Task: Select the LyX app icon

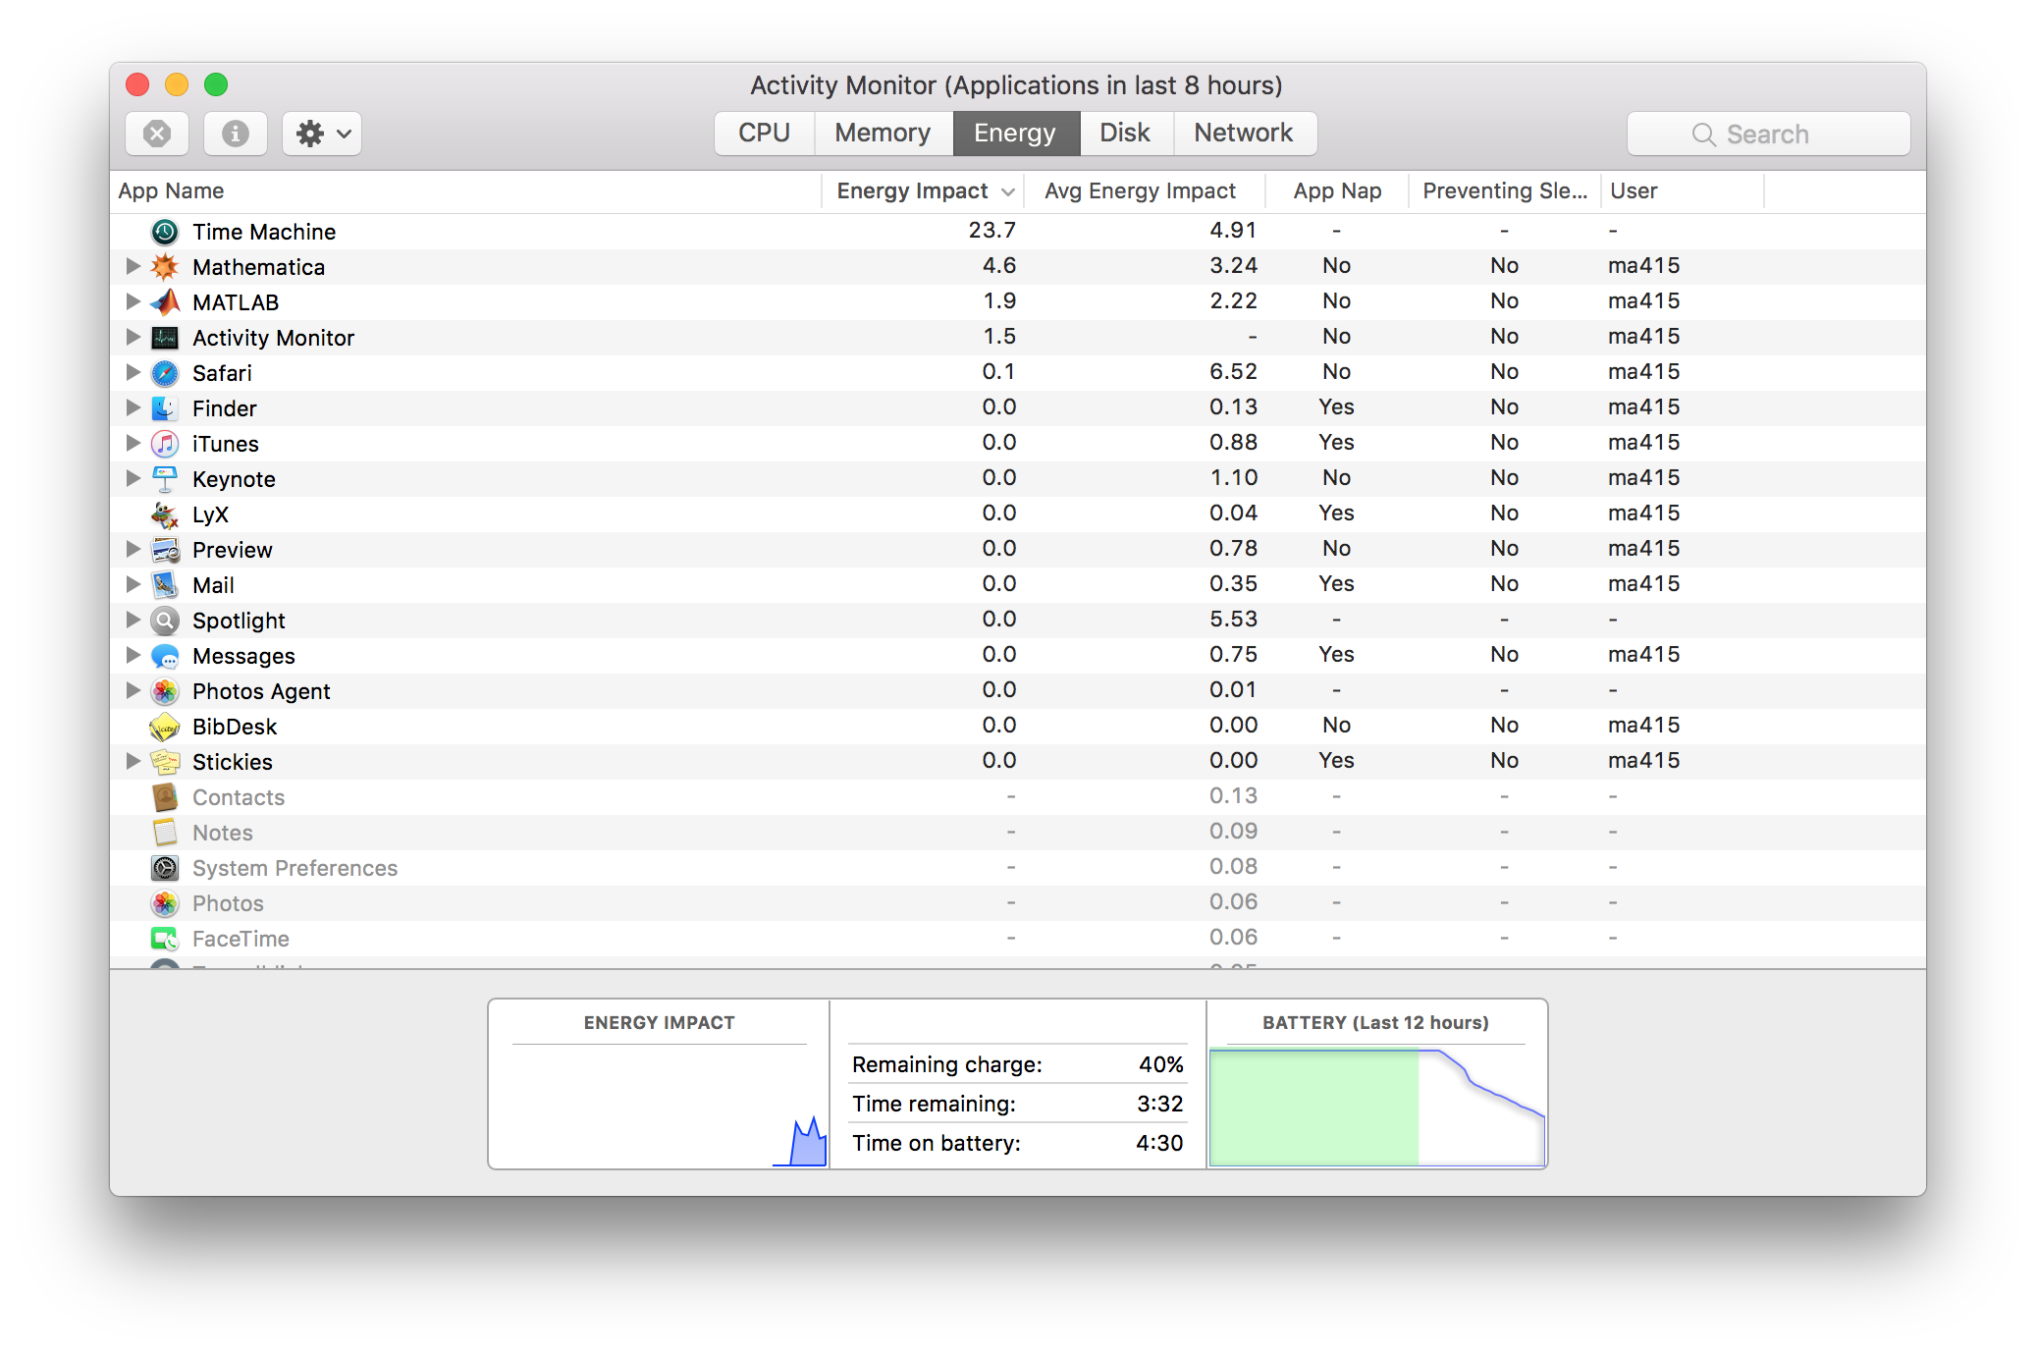Action: pos(165,514)
